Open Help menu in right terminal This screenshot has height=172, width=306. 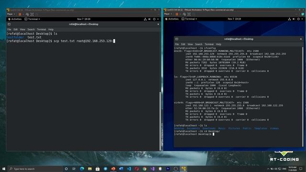pyautogui.click(x=219, y=44)
